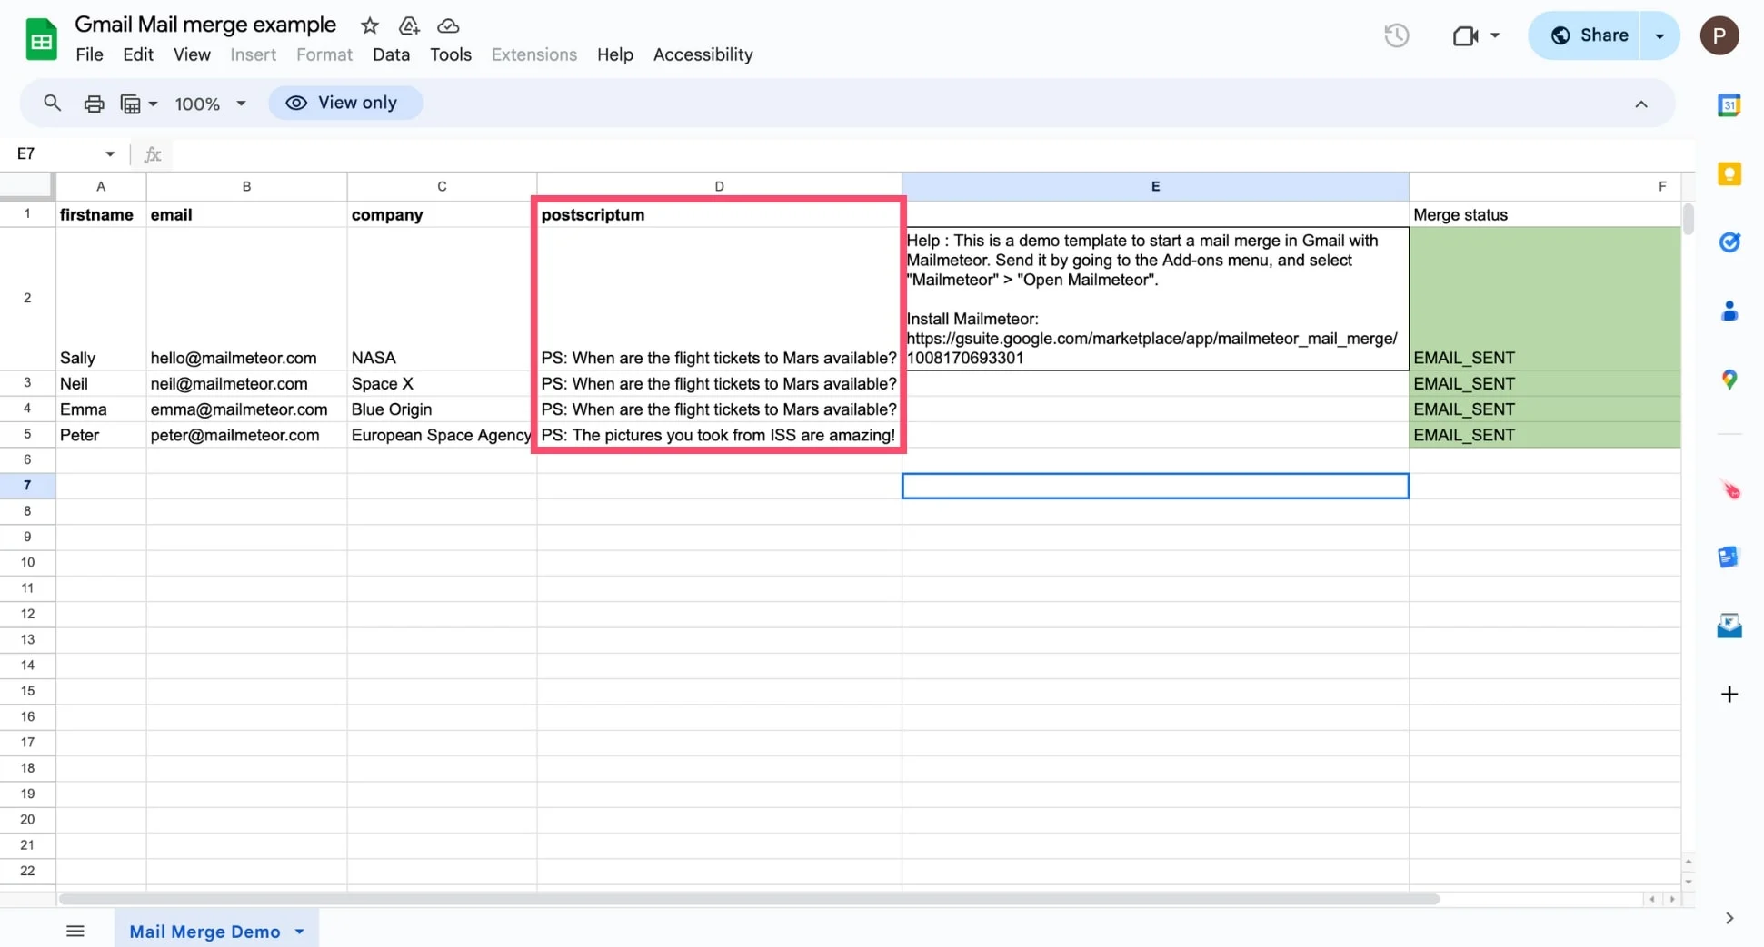Collapse the toolbar with the chevron up
The width and height of the screenshot is (1764, 947).
click(x=1640, y=104)
